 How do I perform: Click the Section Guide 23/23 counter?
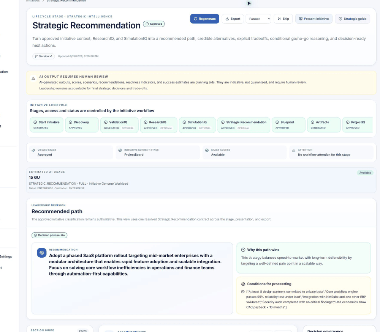82,330
